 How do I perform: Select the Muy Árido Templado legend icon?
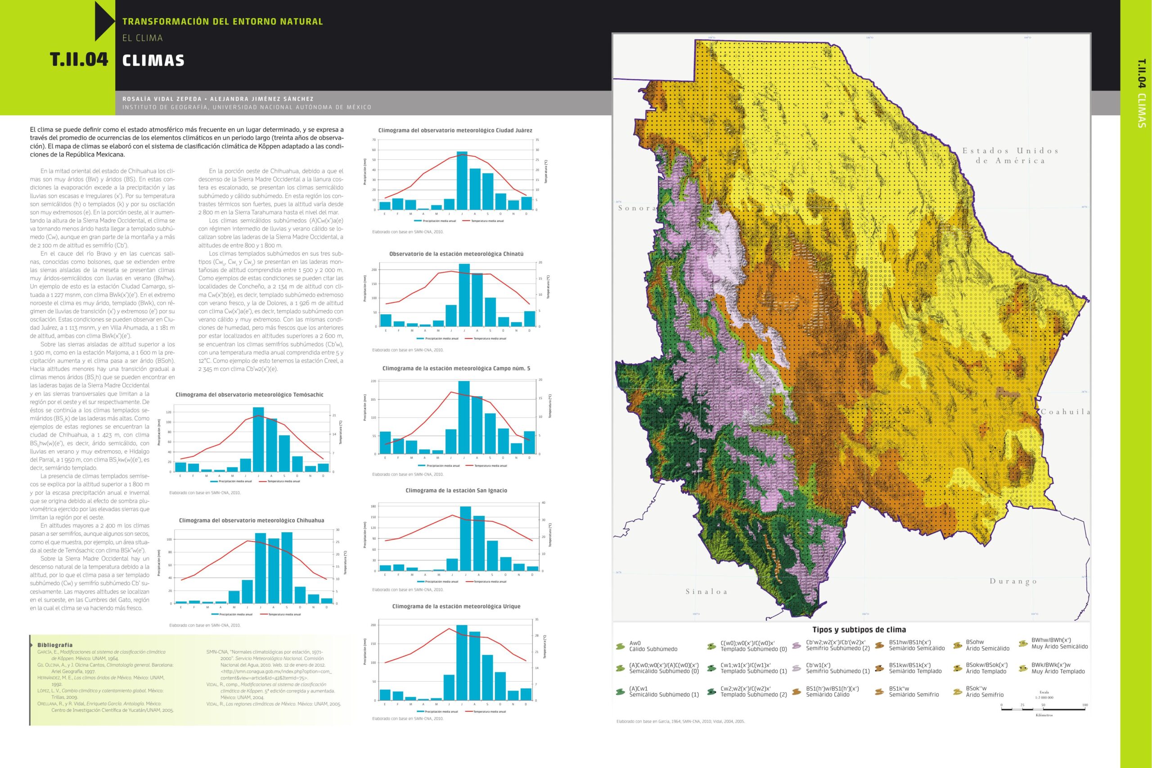click(1023, 669)
